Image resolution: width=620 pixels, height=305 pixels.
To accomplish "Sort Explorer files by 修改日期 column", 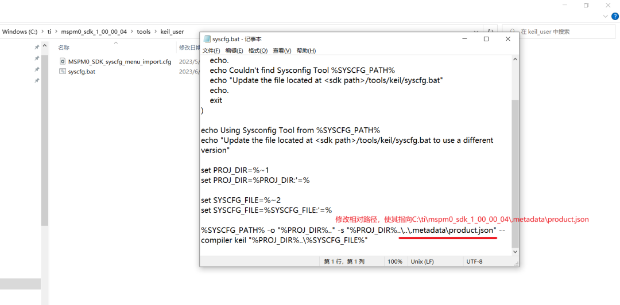I will coord(189,48).
